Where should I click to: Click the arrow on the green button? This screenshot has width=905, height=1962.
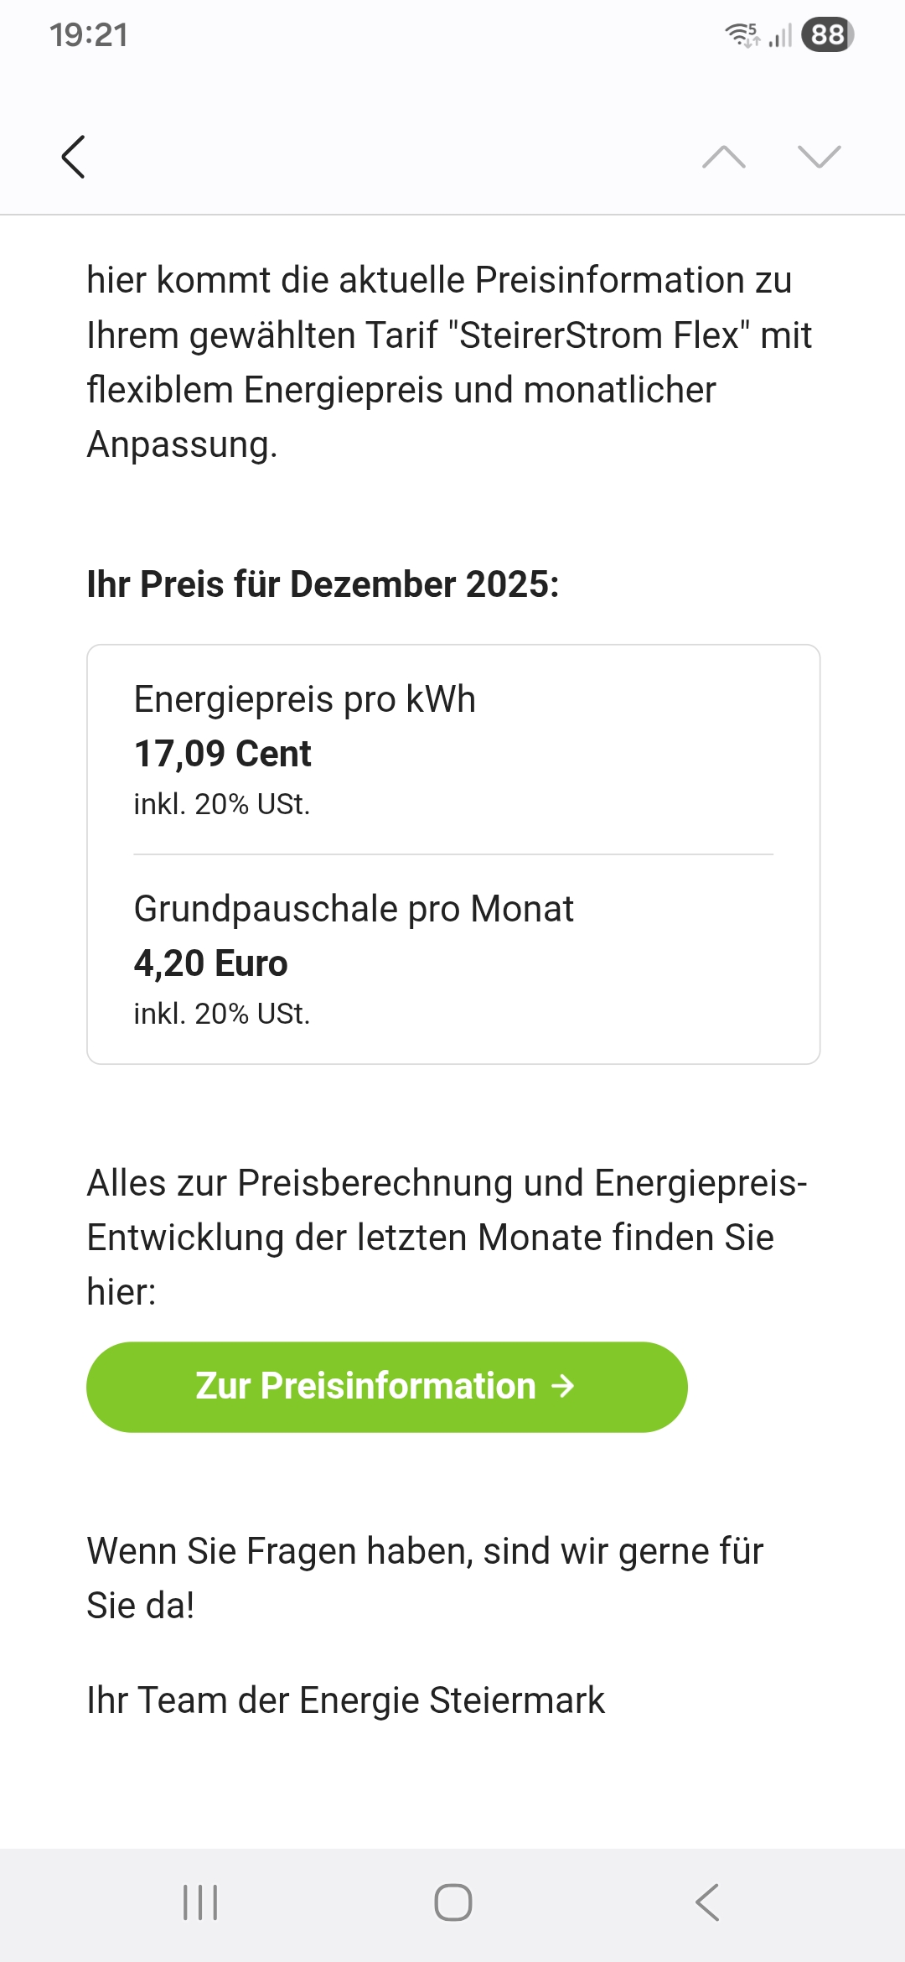point(563,1386)
